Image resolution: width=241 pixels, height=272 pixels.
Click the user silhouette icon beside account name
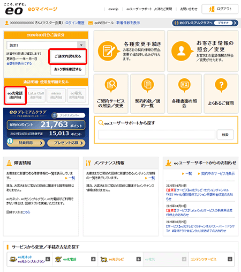tap(6, 23)
